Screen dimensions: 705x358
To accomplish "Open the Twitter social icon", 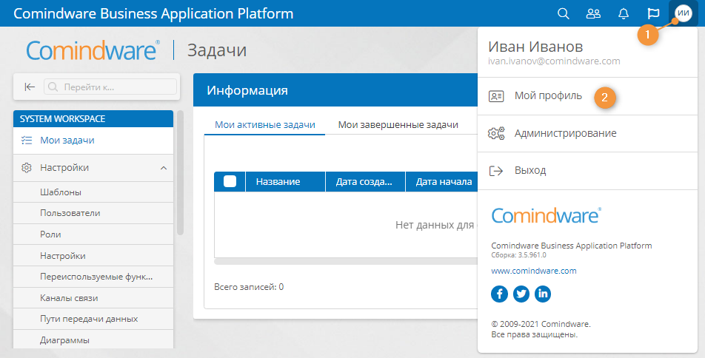I will pos(521,294).
